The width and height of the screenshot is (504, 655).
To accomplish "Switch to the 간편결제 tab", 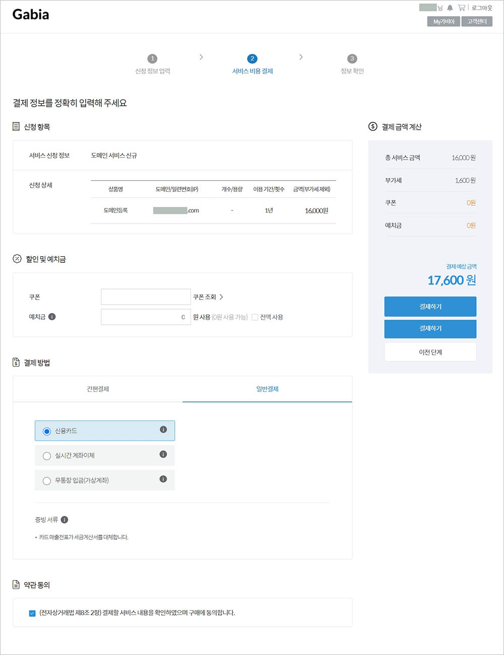I will (97, 389).
